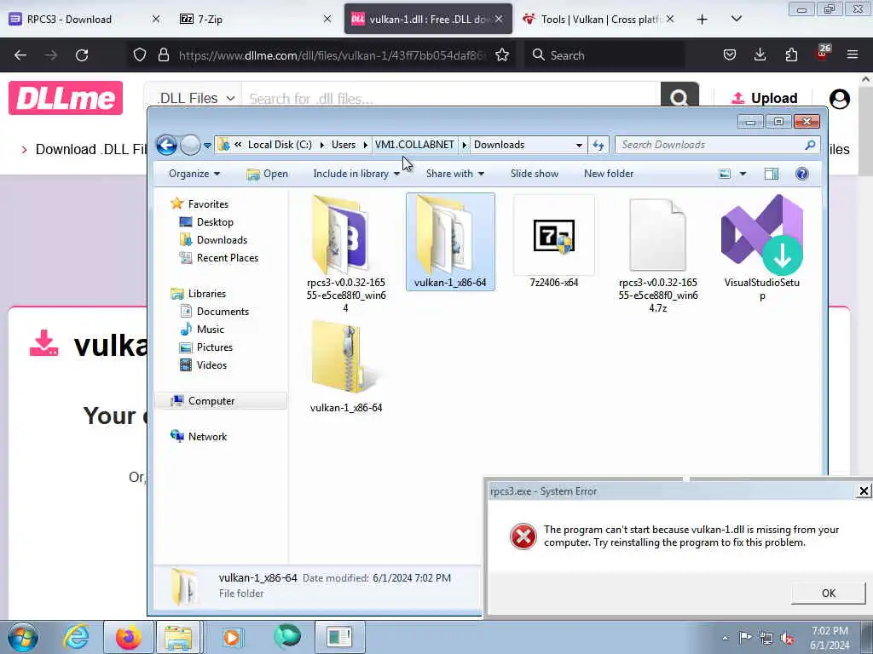
Task: Click the Firefox Search box
Action: pos(604,55)
